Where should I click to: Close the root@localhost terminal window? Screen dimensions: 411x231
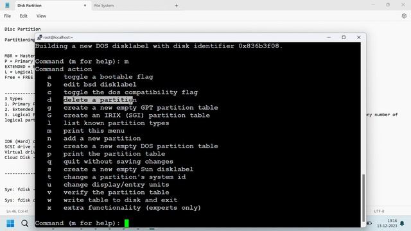(x=358, y=37)
